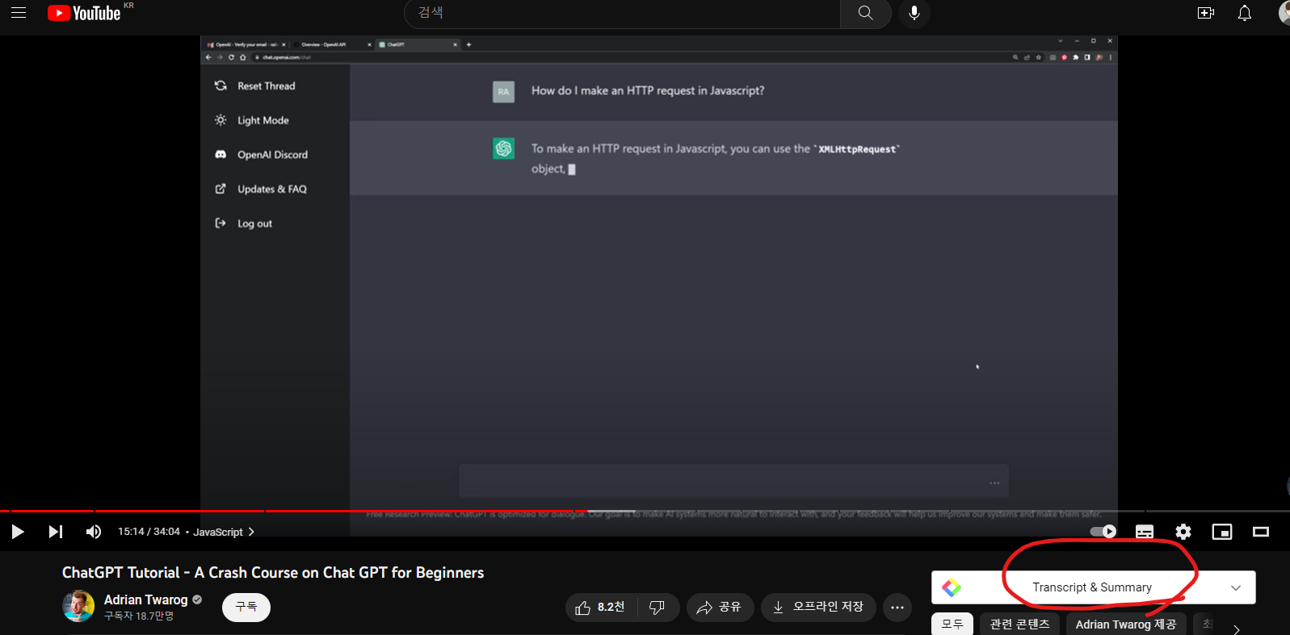Download with 오프라인 저장 button

click(x=818, y=608)
